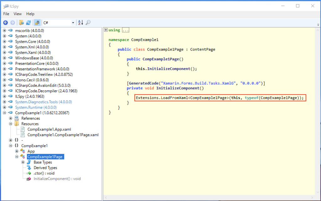321x201 pixels.
Task: Click the Resources folder icon
Action: (17, 124)
